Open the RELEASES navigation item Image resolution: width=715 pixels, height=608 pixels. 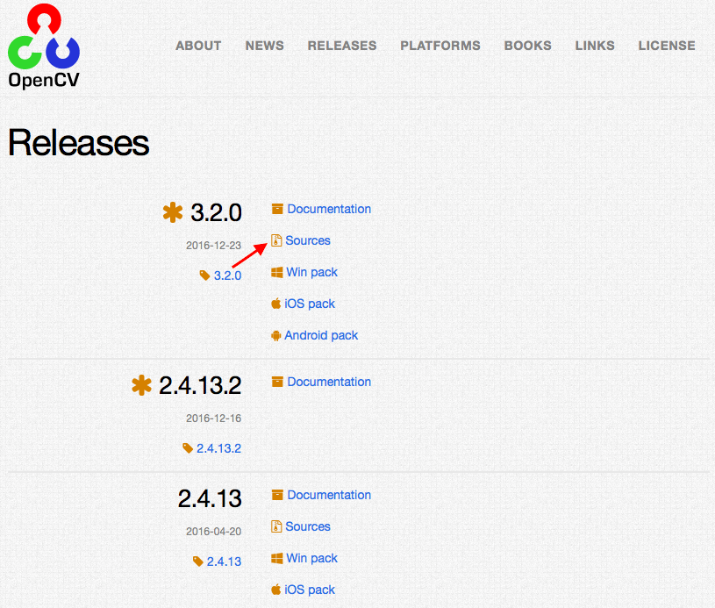point(342,46)
